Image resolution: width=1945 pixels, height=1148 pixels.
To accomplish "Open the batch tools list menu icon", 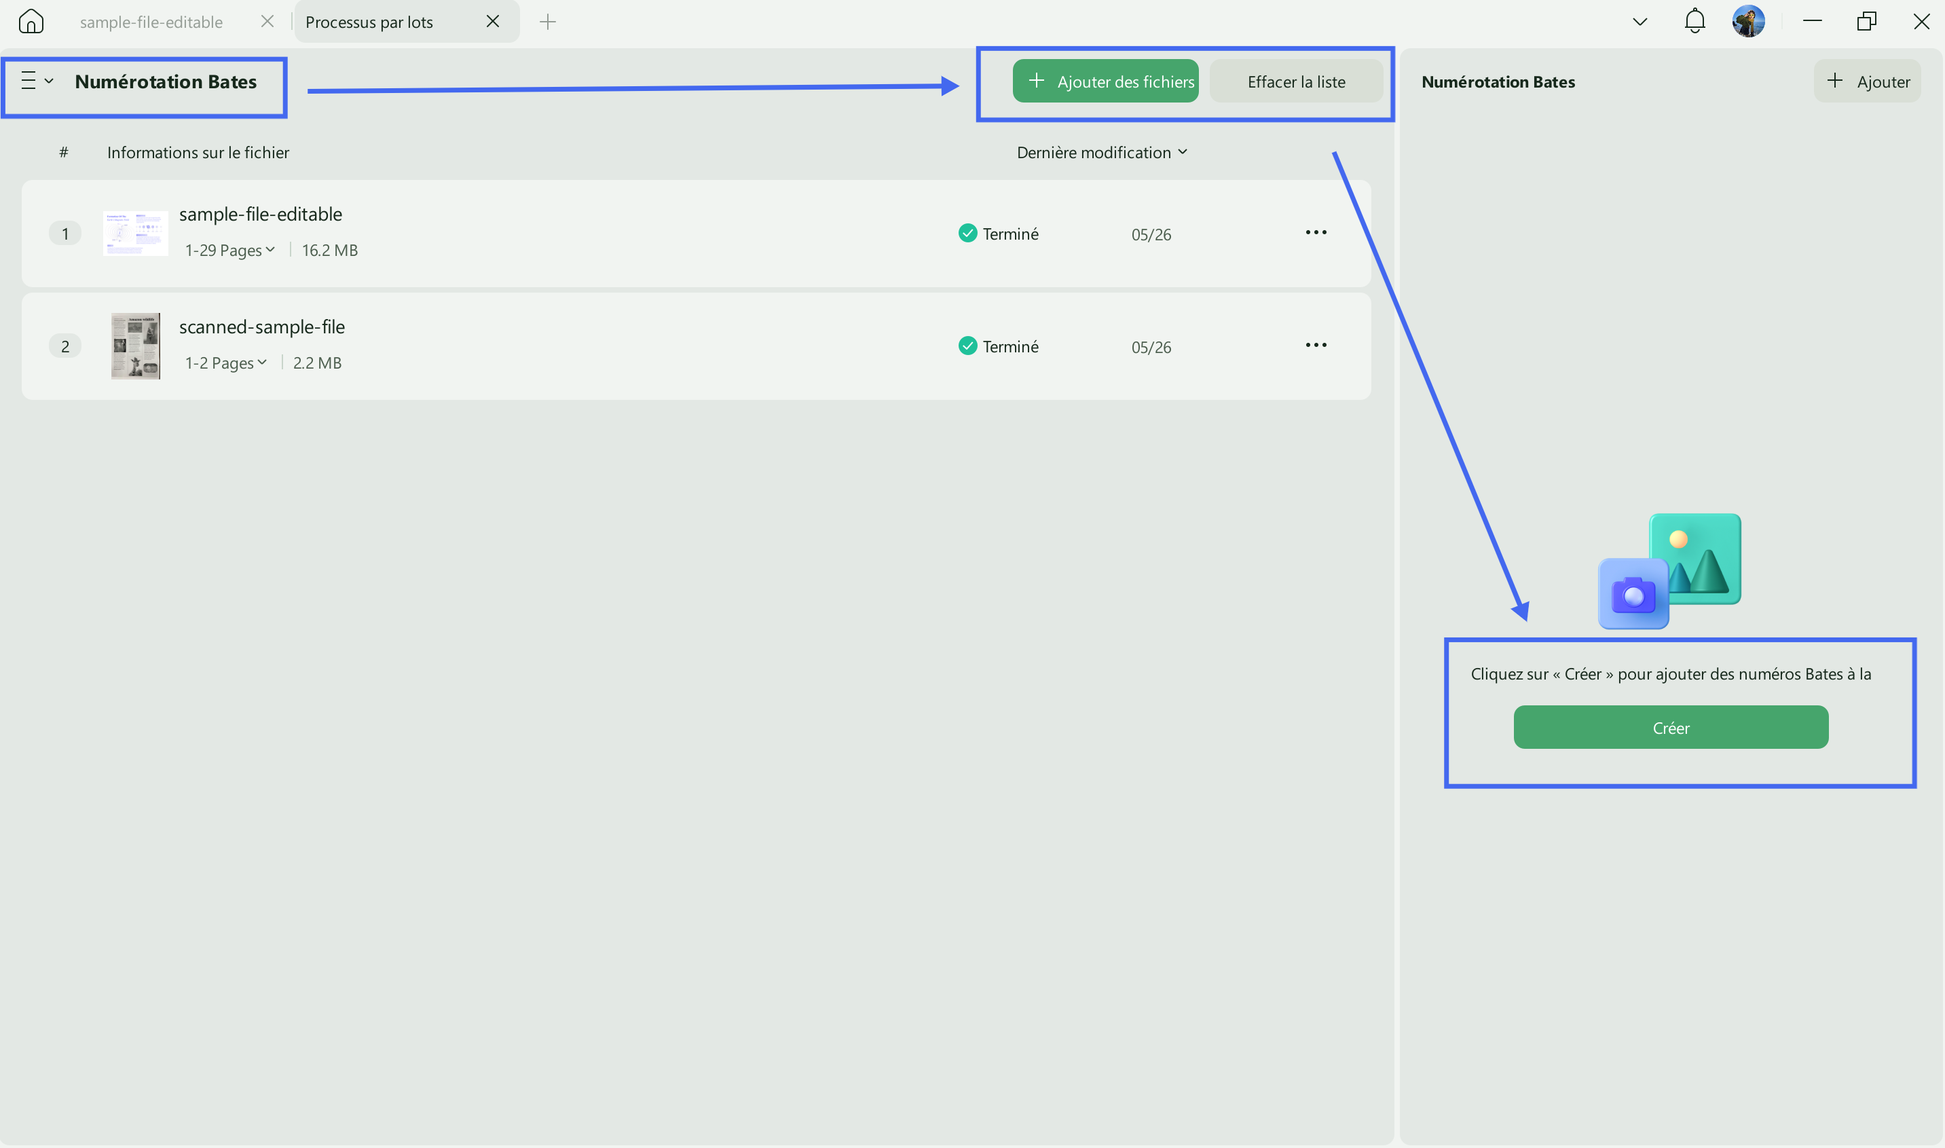I will 37,81.
